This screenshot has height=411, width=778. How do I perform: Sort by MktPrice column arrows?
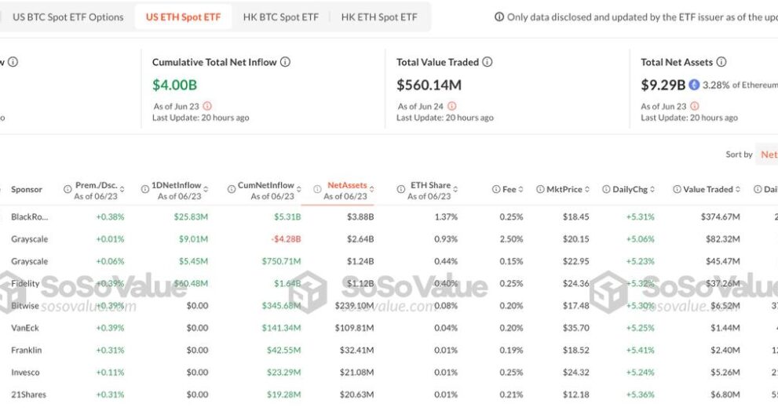coord(587,189)
